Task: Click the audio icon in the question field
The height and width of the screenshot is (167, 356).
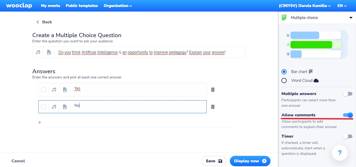Action: (38, 52)
